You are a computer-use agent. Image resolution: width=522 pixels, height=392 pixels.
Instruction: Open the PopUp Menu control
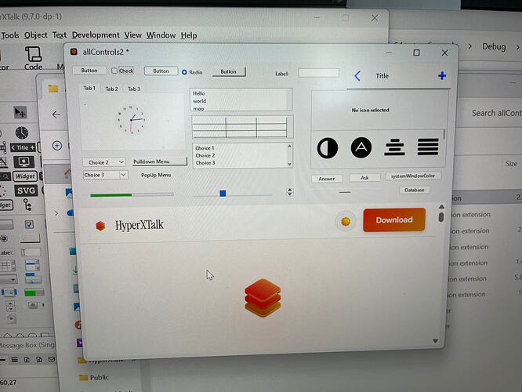click(x=156, y=175)
